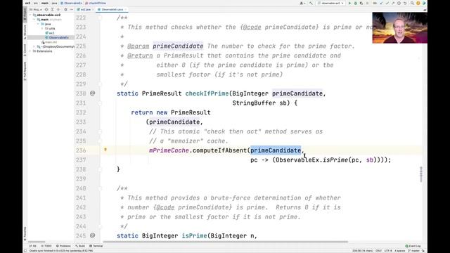Open the Project view selector dropdown

pyautogui.click(x=36, y=9)
